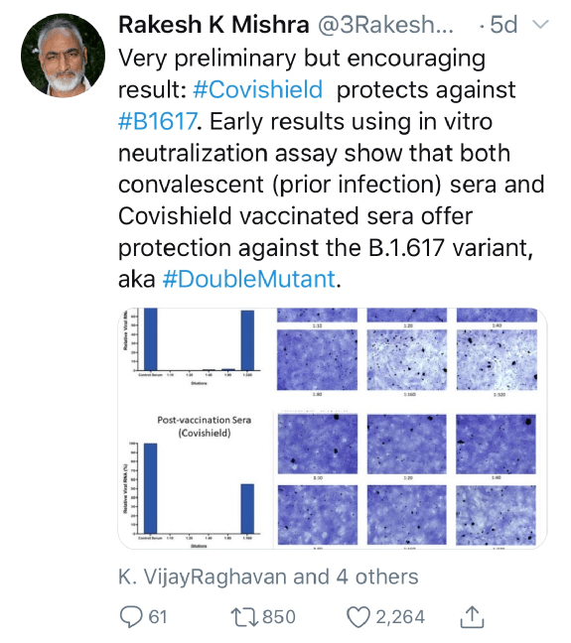Open the #B1617 hashtag
Viewport: 571px width, 643px height.
[157, 121]
